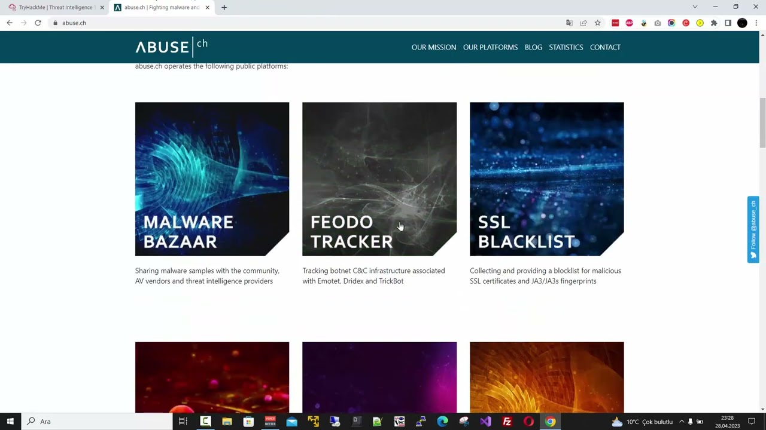This screenshot has height=430, width=766.
Task: Open the Malware Bazaar platform tile
Action: (212, 179)
